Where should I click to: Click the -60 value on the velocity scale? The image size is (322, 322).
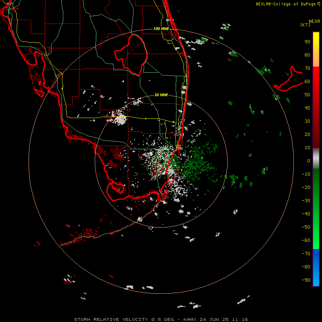[x=306, y=240]
